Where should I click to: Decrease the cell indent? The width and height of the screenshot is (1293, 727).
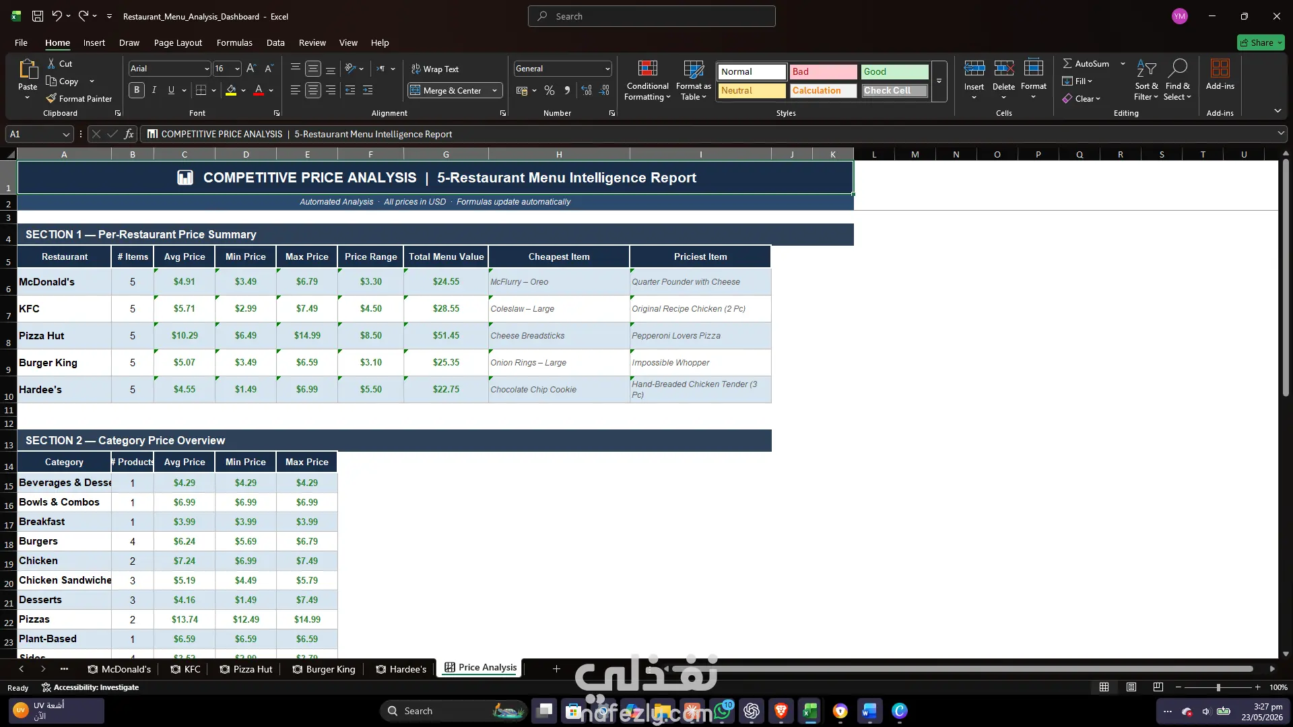350,90
